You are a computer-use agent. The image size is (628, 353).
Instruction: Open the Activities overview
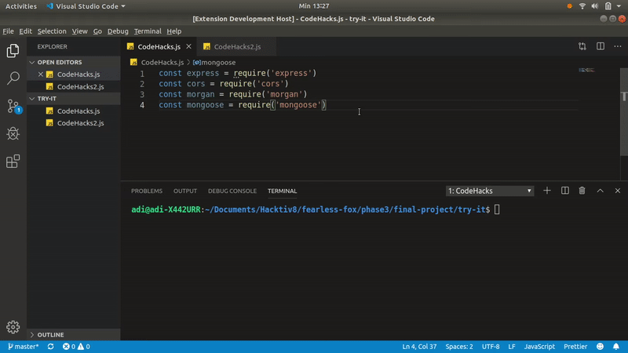[x=21, y=6]
